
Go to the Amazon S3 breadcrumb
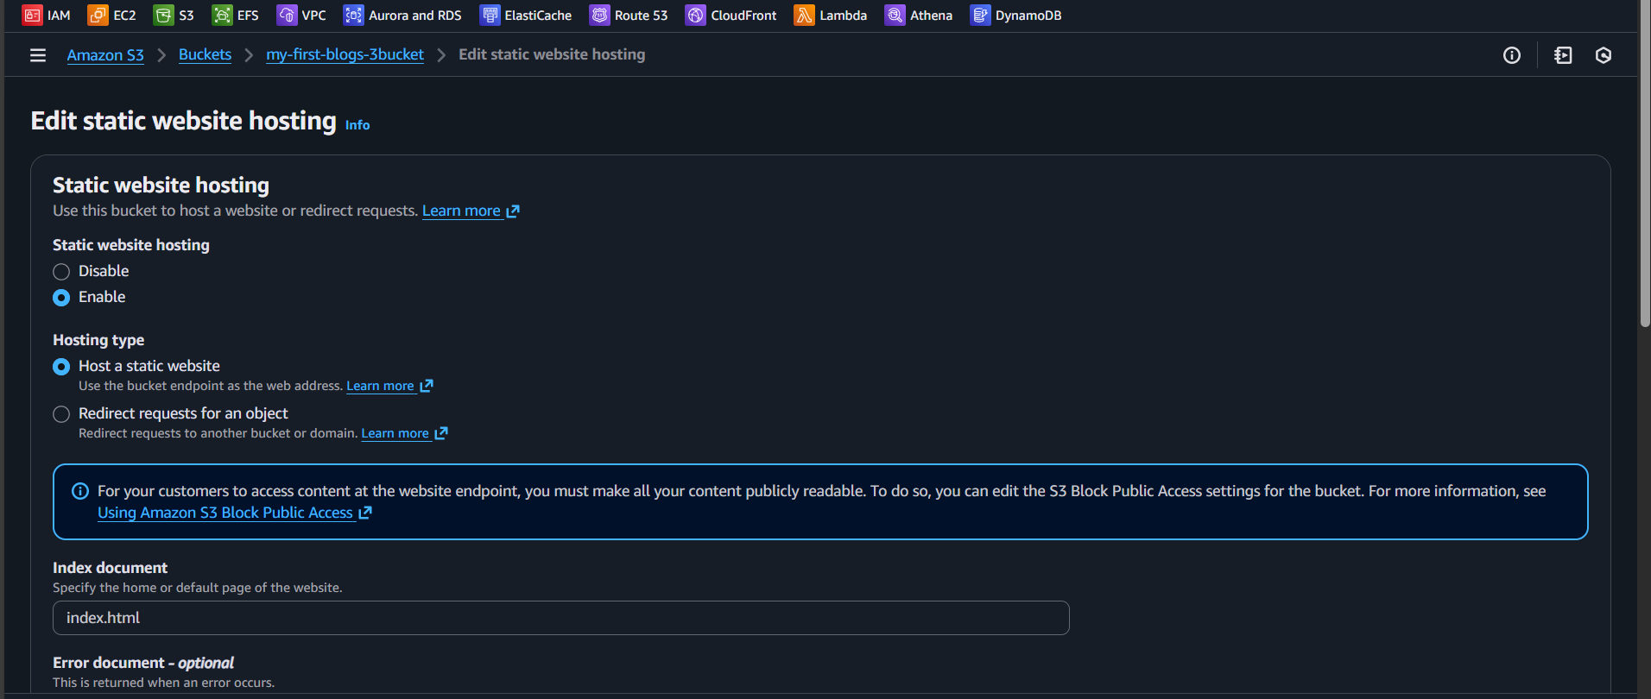pos(105,55)
